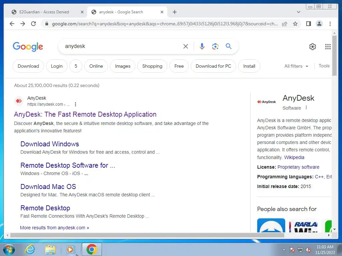Open the Chrome profile avatar menu
This screenshot has height=256, width=342.
point(319,24)
